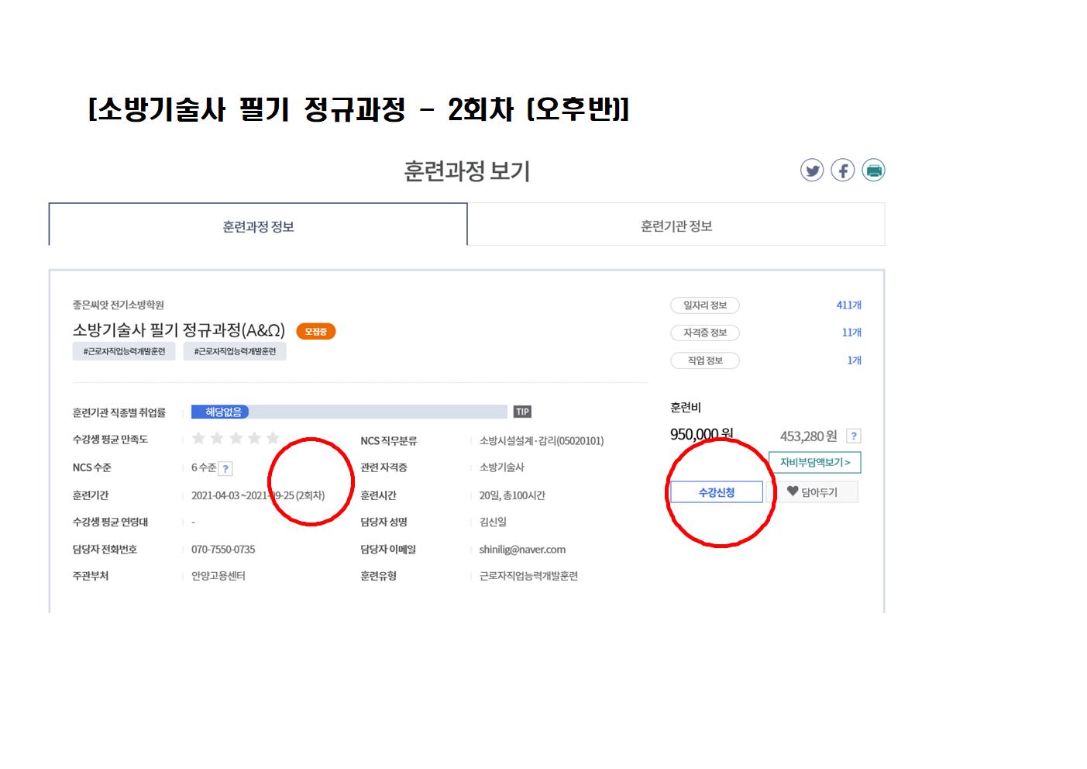Switch to the 훈련기관 정보 tab
Image resolution: width=1087 pixels, height=769 pixels.
[x=676, y=226]
